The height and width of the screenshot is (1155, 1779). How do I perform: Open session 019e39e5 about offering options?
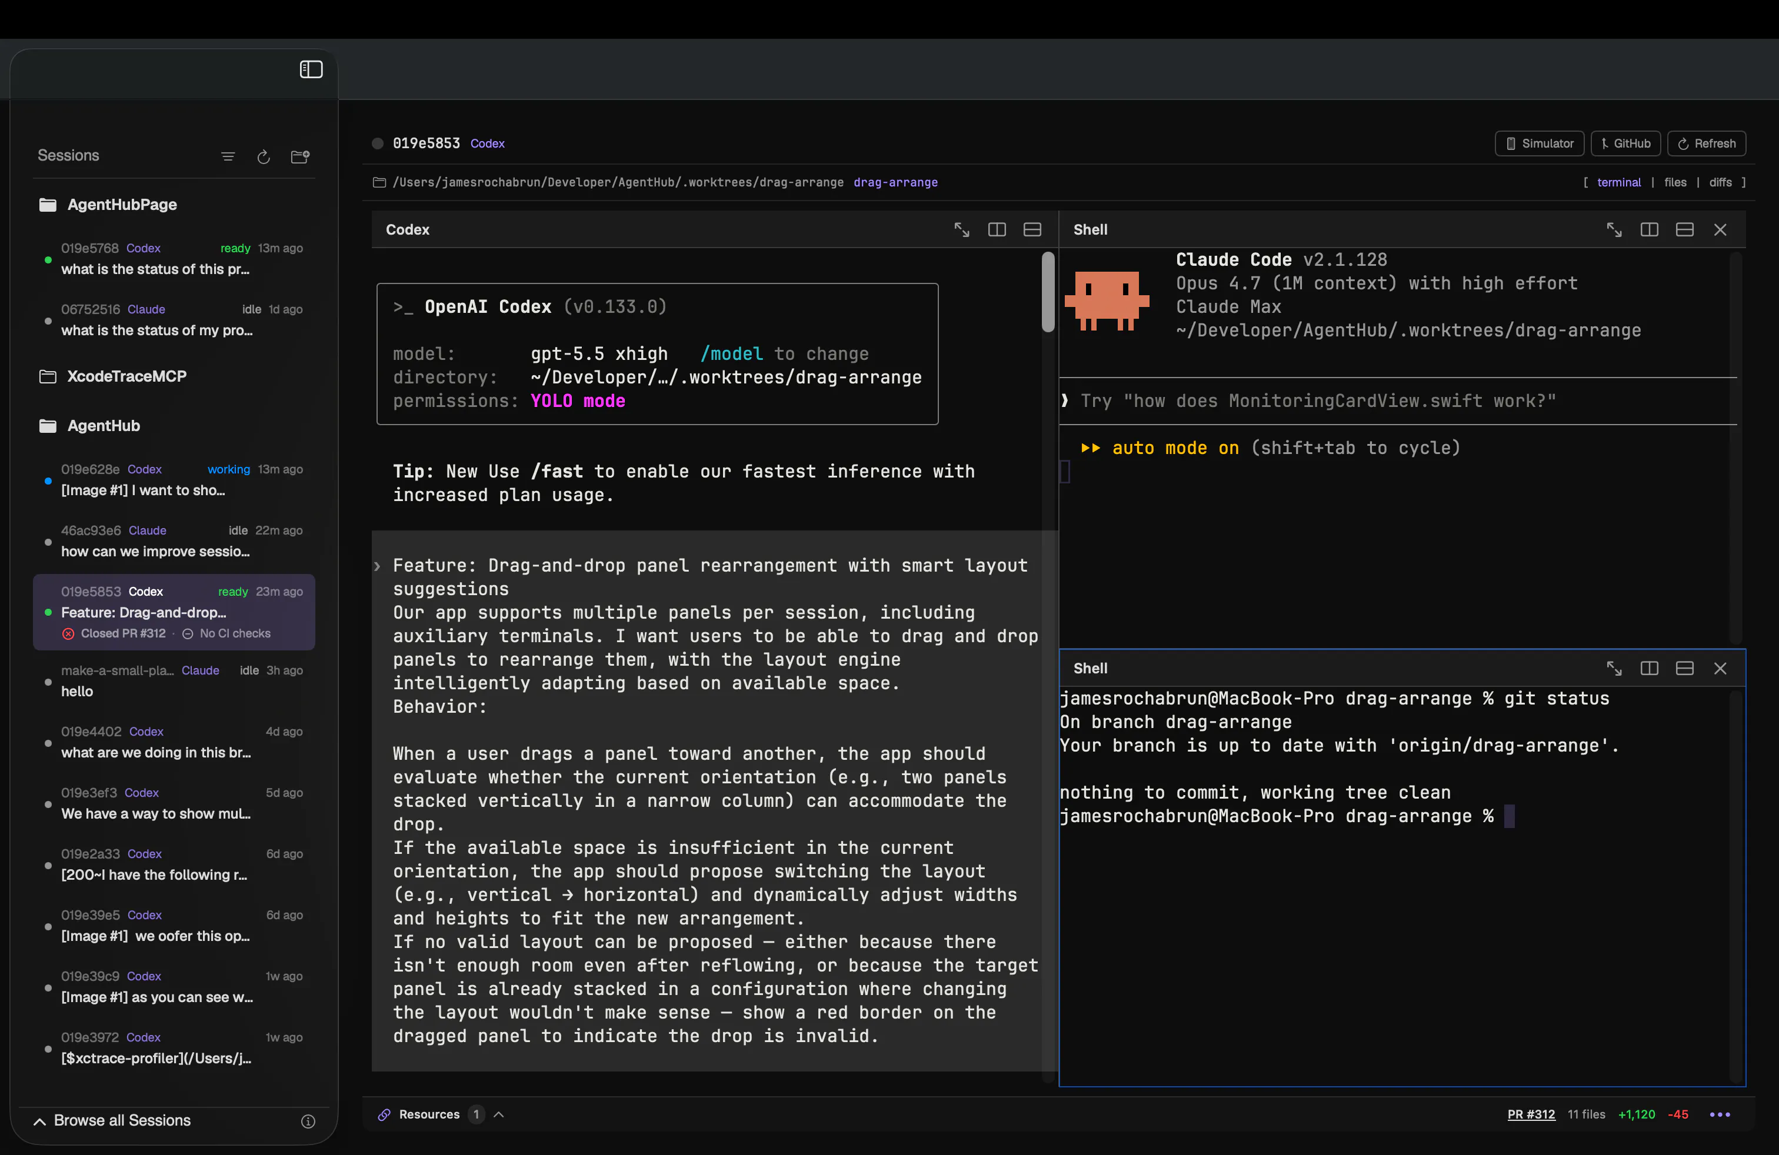(174, 926)
